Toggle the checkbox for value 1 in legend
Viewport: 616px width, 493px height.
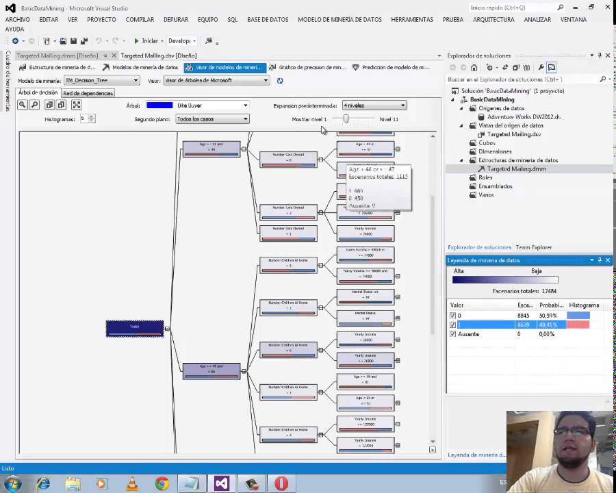453,325
